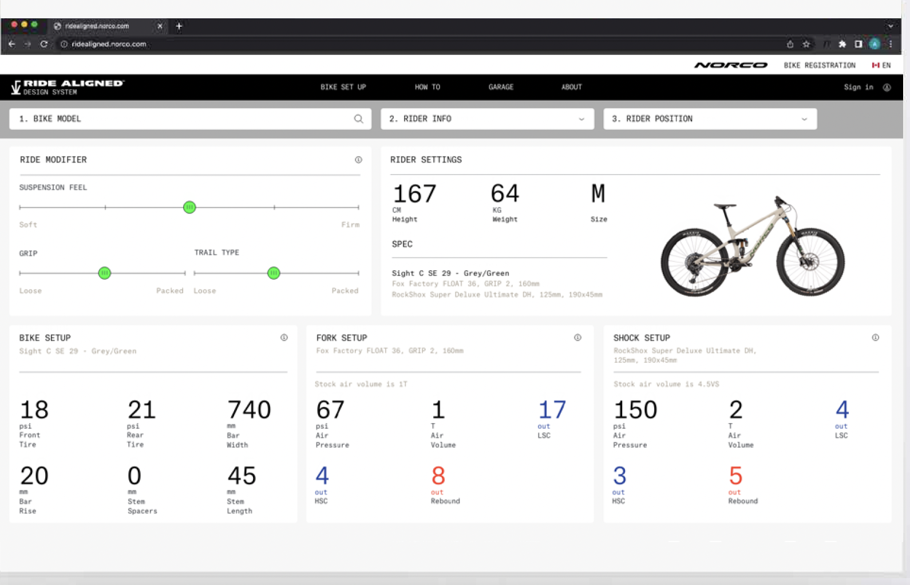This screenshot has height=585, width=910.
Task: Click 'Stock air volume is 1T' note
Action: (x=361, y=384)
